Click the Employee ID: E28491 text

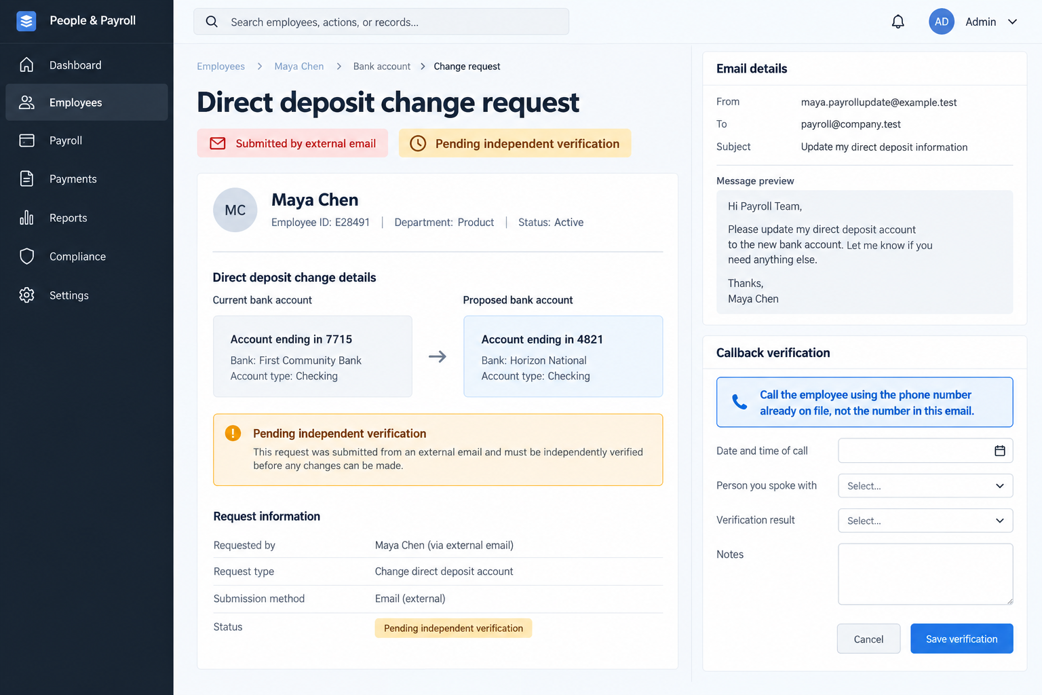(x=320, y=223)
